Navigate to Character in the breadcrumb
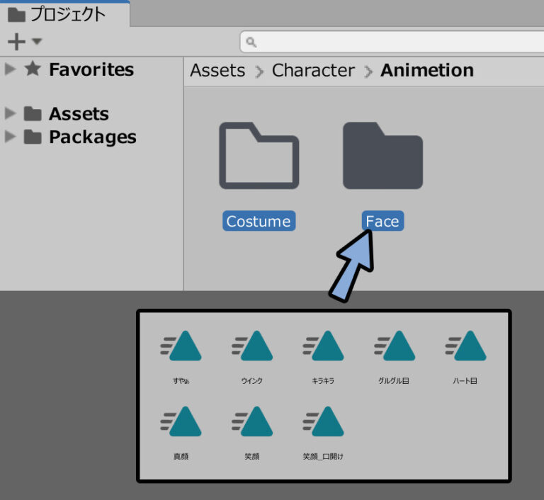Viewport: 544px width, 500px height. click(313, 71)
